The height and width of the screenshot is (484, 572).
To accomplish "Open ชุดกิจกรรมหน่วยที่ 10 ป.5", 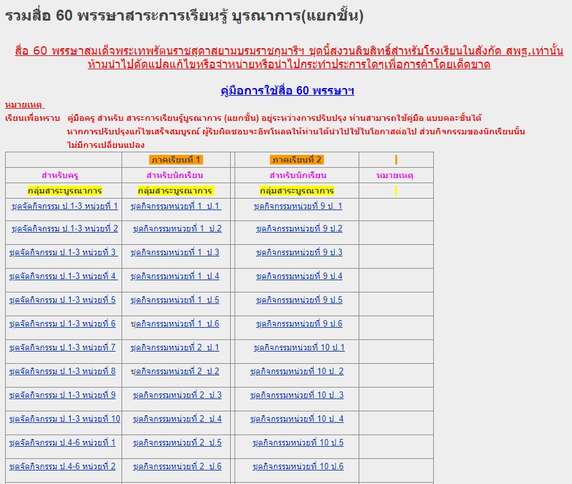I will (298, 442).
